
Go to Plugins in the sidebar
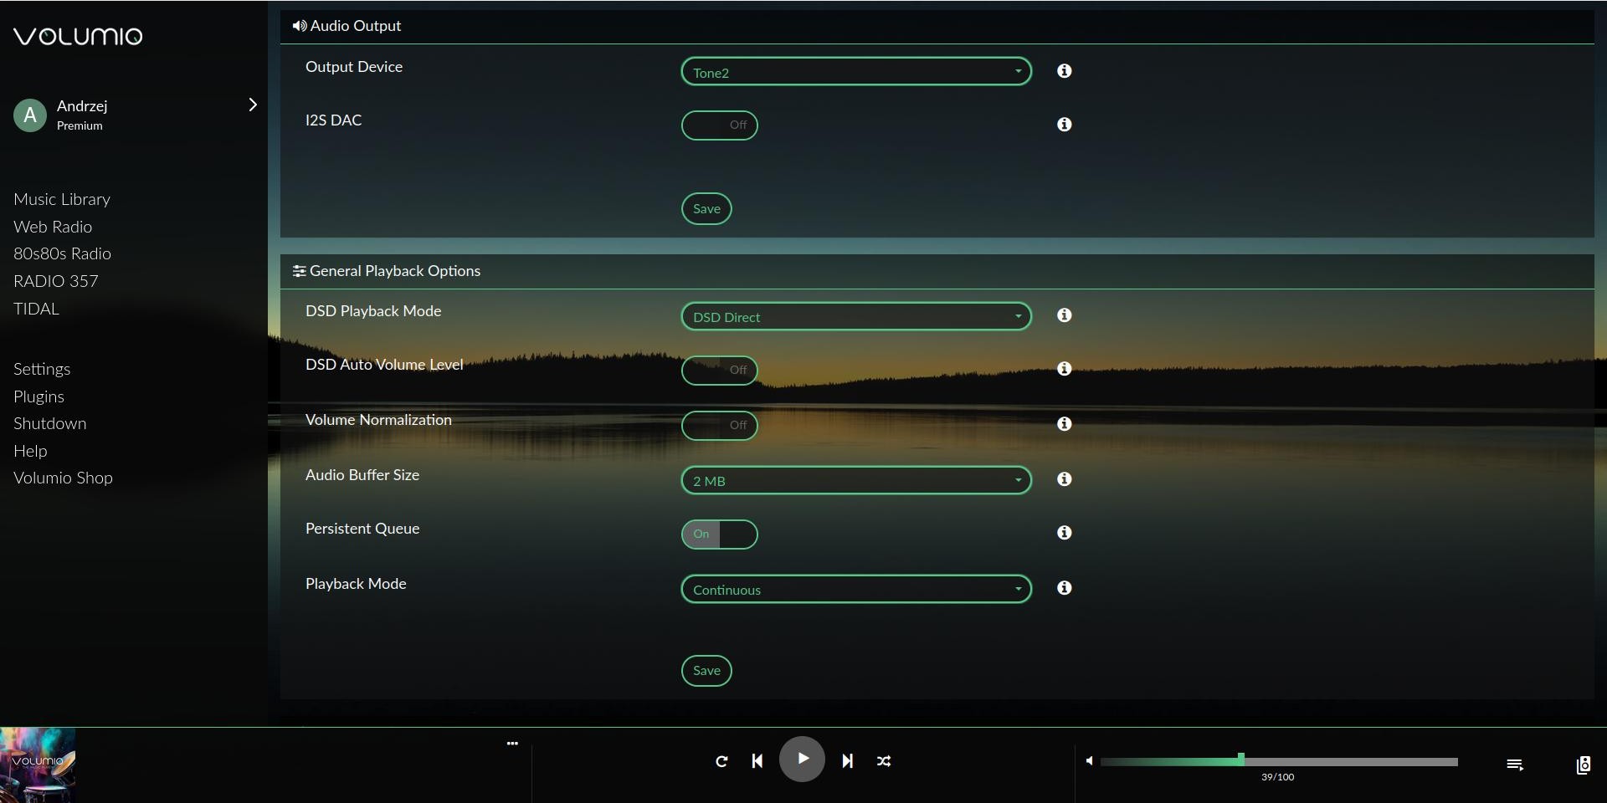[x=39, y=396]
